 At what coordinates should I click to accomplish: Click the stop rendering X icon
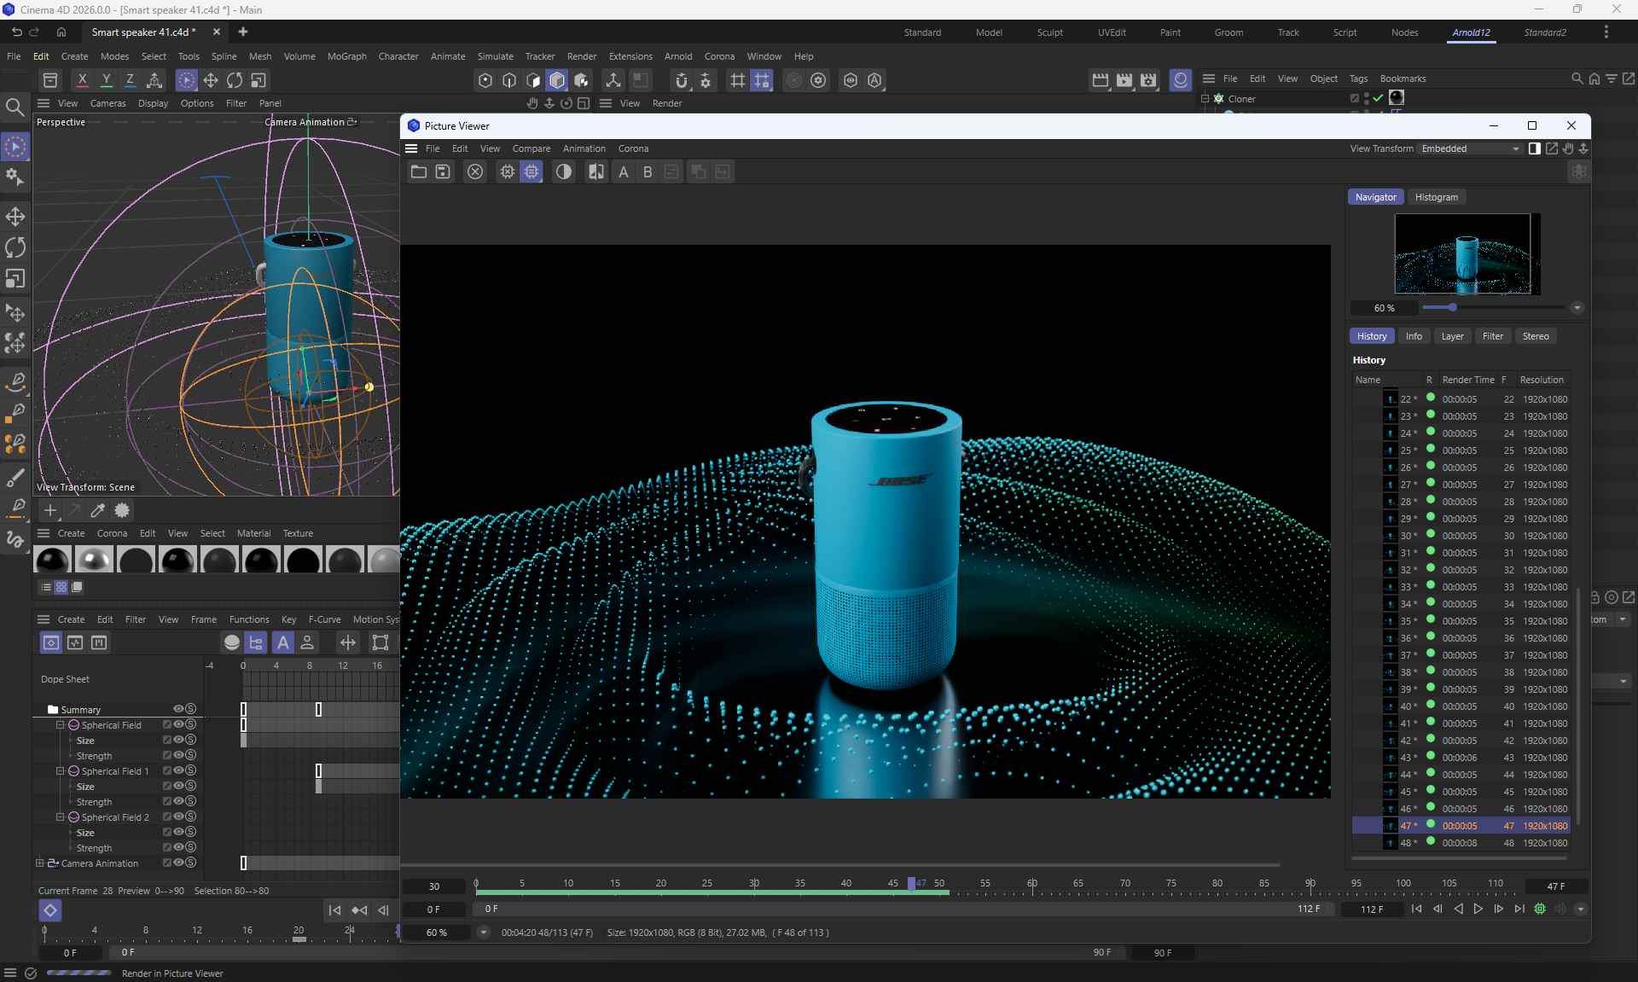coord(475,171)
